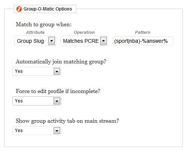This screenshot has height=152, width=187.
Task: Click the Pattern column label
Action: pos(143,32)
